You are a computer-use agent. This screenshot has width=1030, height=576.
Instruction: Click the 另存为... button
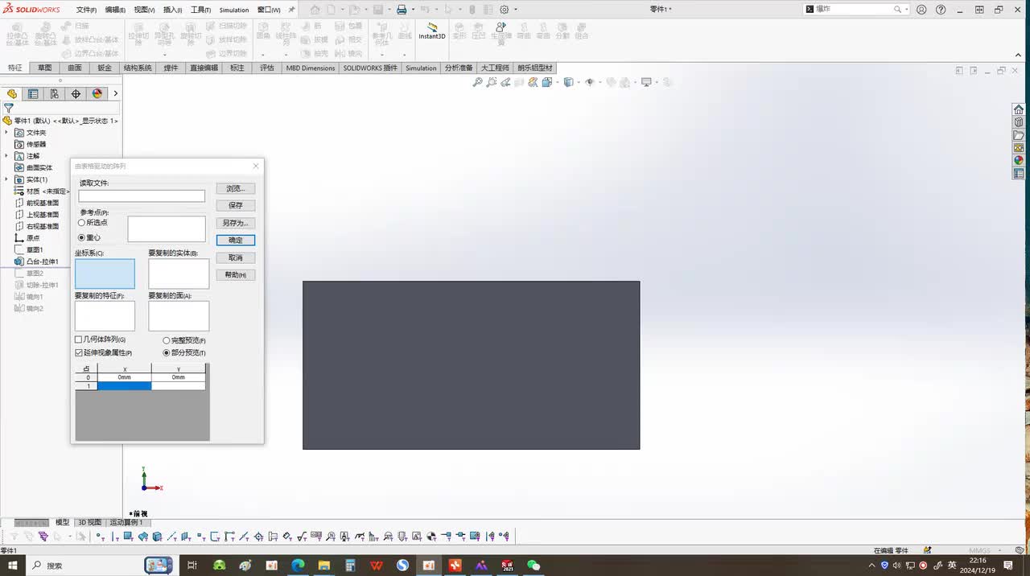tap(235, 223)
